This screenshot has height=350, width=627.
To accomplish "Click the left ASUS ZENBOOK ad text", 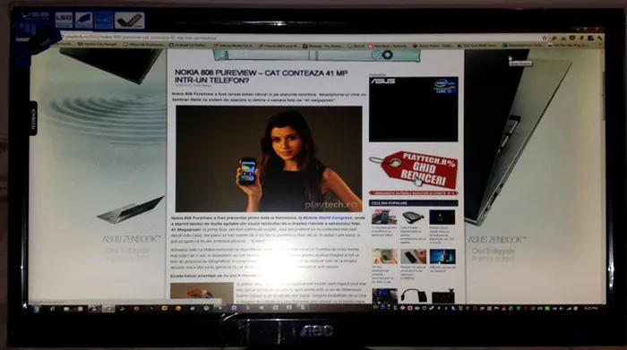I will pos(131,239).
